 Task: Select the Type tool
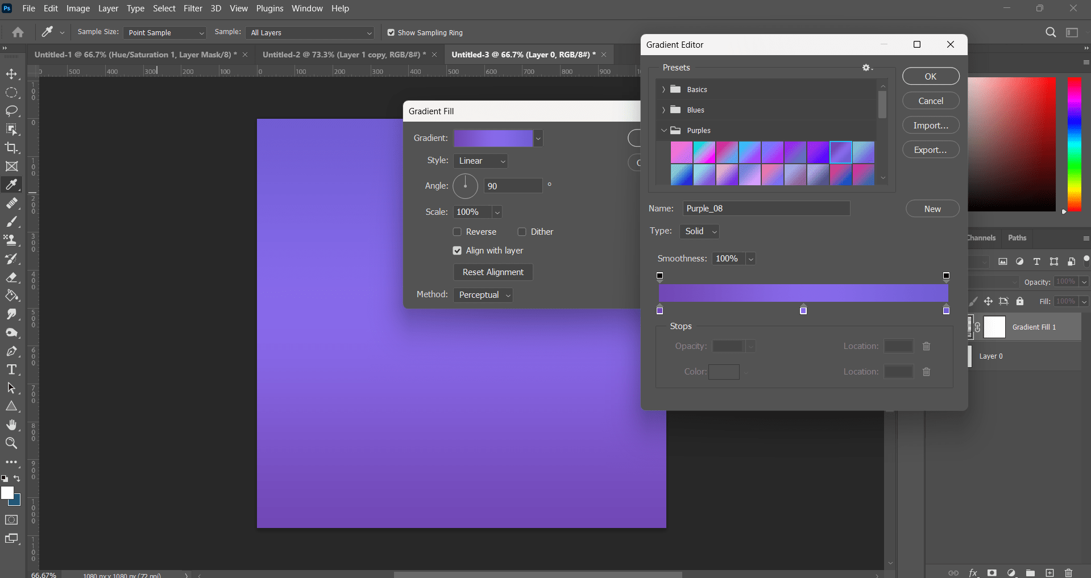[12, 369]
